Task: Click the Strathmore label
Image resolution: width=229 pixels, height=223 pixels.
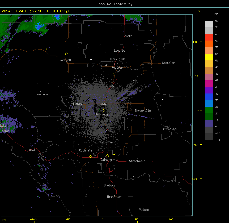Action: pos(137,161)
